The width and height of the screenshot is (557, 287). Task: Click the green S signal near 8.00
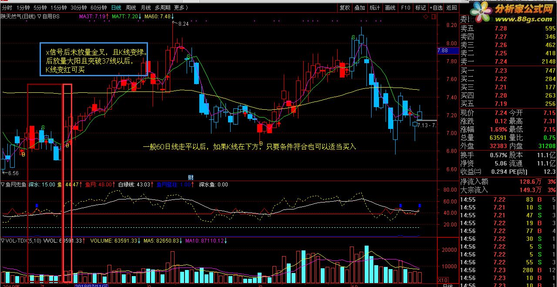[x=353, y=37]
